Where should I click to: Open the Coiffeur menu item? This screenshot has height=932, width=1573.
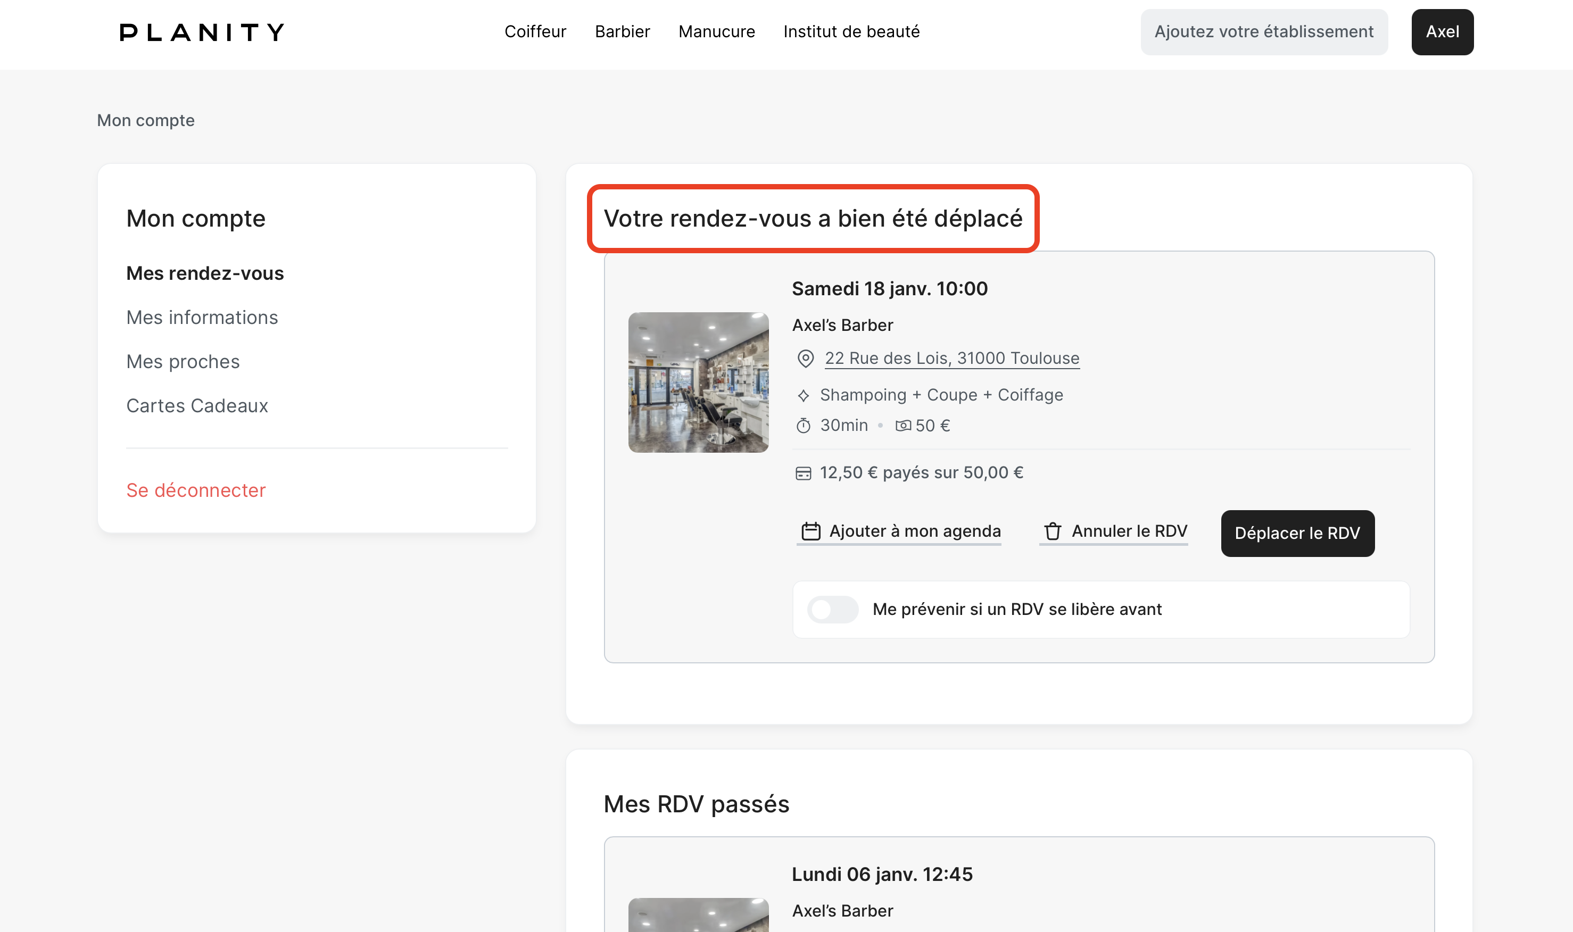535,32
